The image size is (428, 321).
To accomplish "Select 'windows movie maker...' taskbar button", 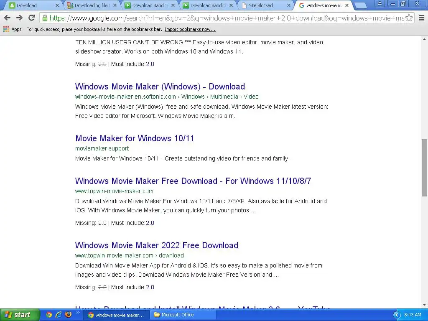I will [x=116, y=315].
